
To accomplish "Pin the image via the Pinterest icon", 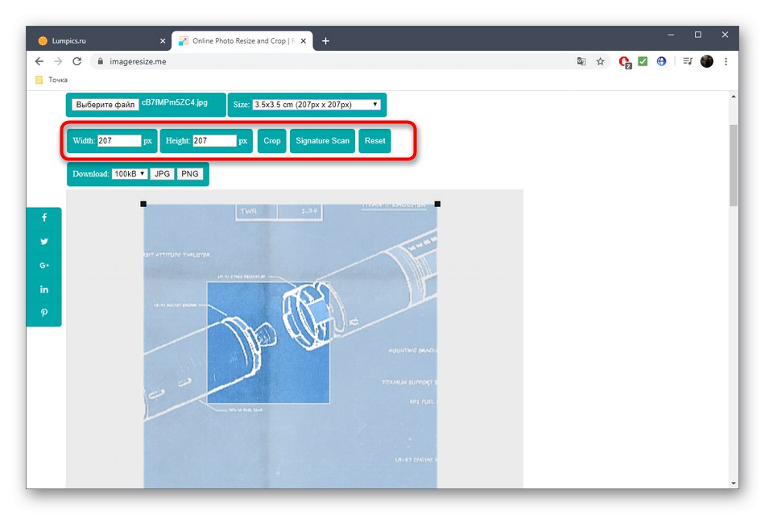I will tap(44, 313).
